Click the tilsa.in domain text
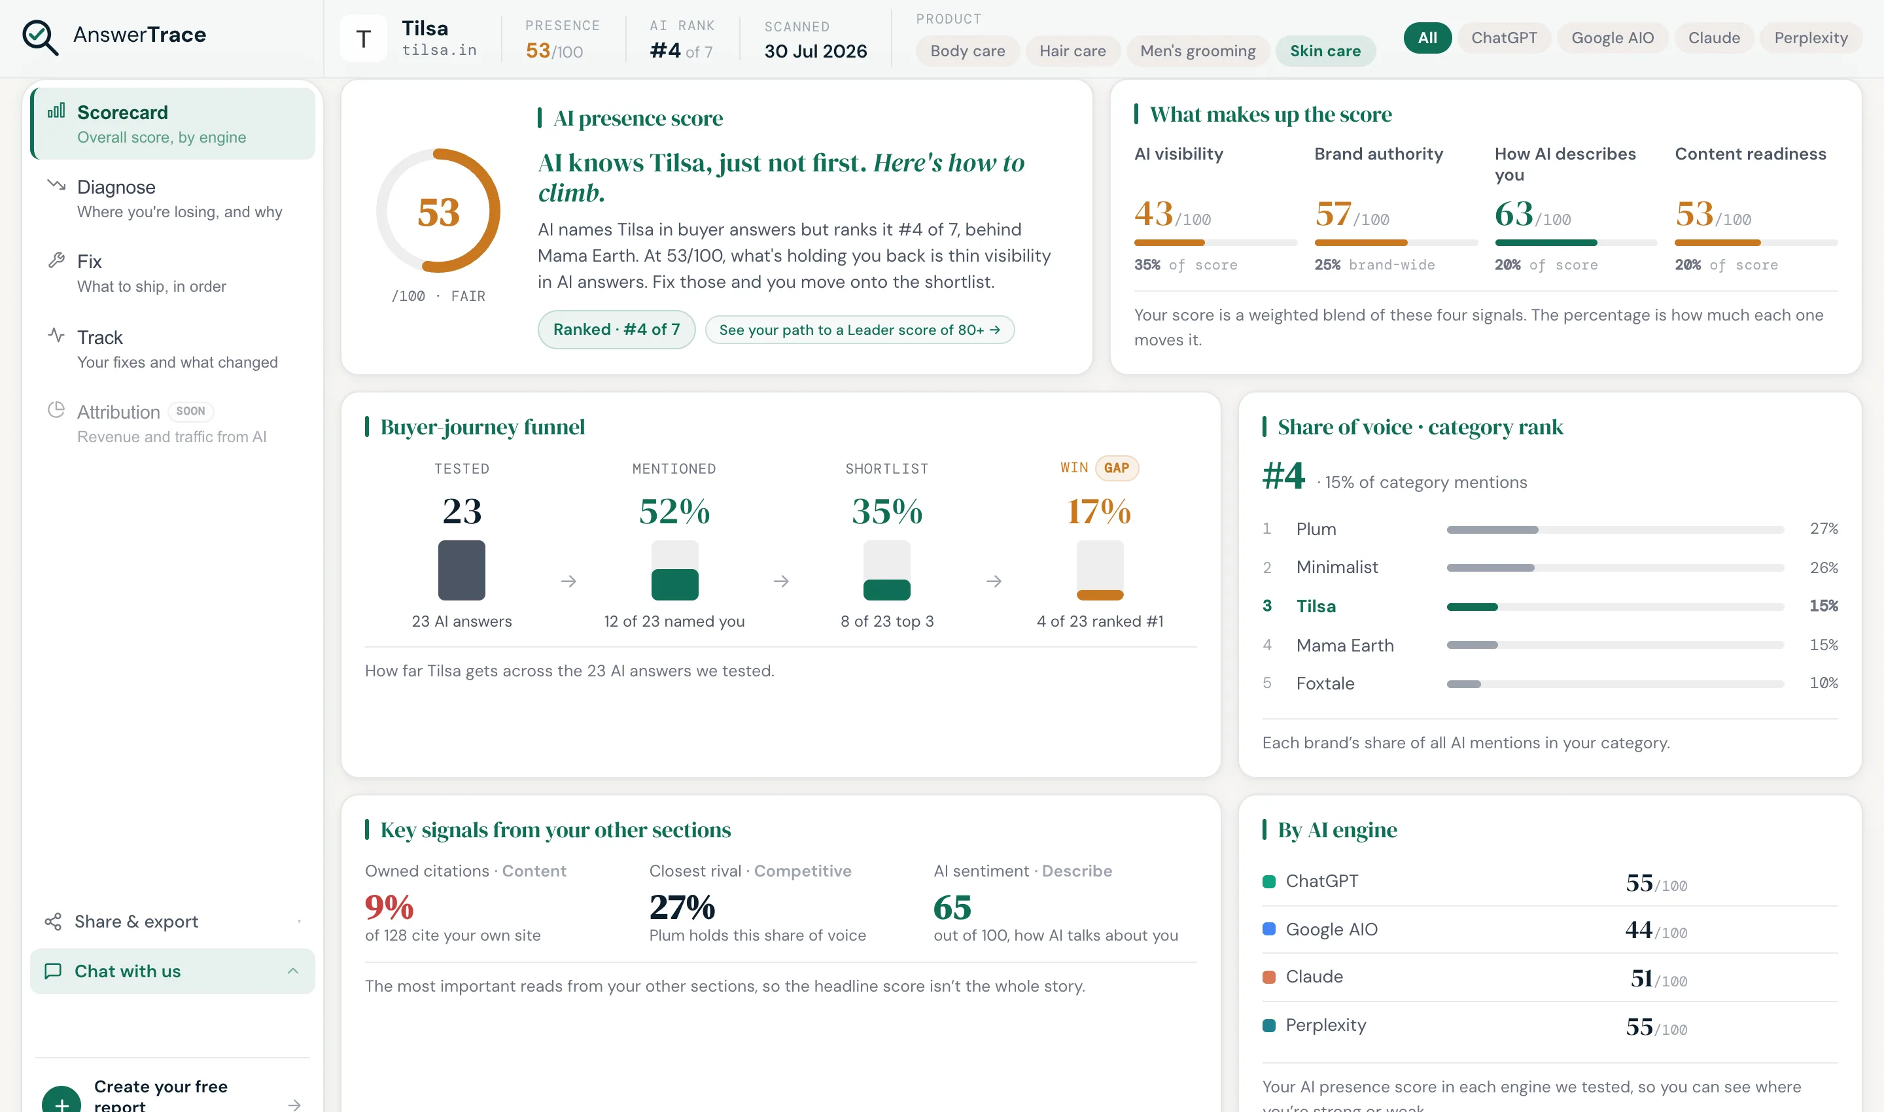 439,50
